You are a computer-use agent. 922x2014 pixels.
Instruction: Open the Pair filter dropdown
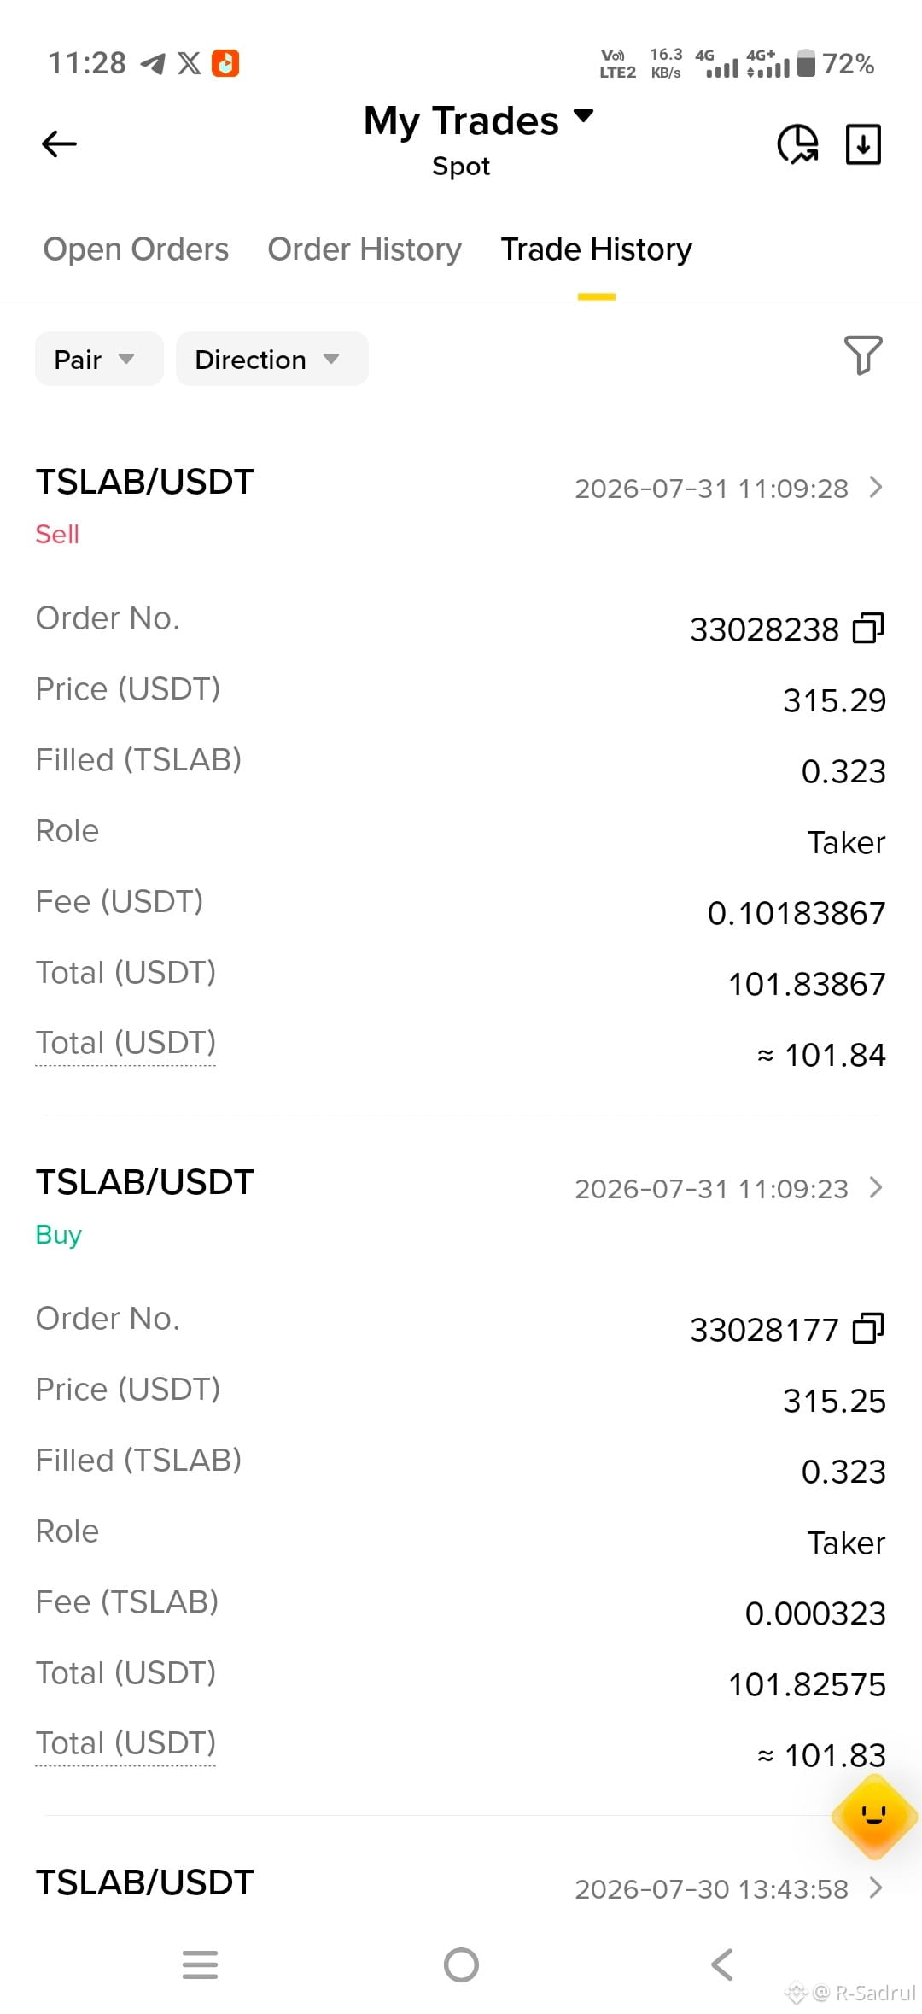(x=99, y=359)
